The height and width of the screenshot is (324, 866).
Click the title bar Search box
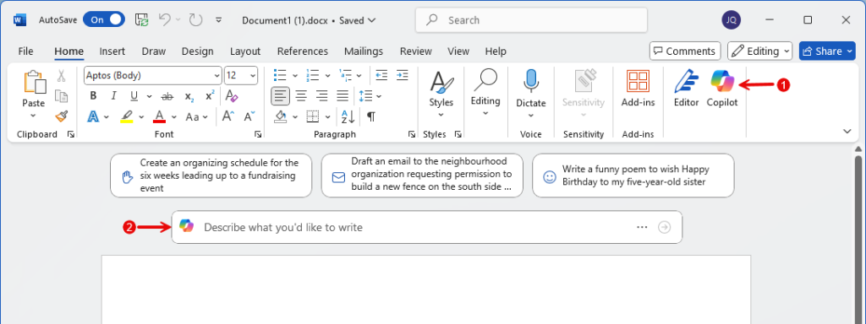(531, 20)
